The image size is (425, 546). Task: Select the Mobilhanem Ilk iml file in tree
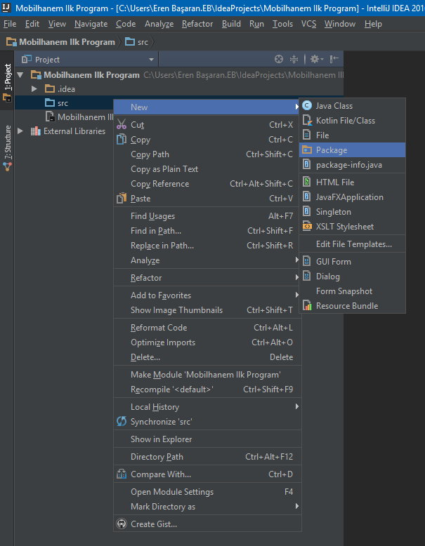pyautogui.click(x=79, y=117)
